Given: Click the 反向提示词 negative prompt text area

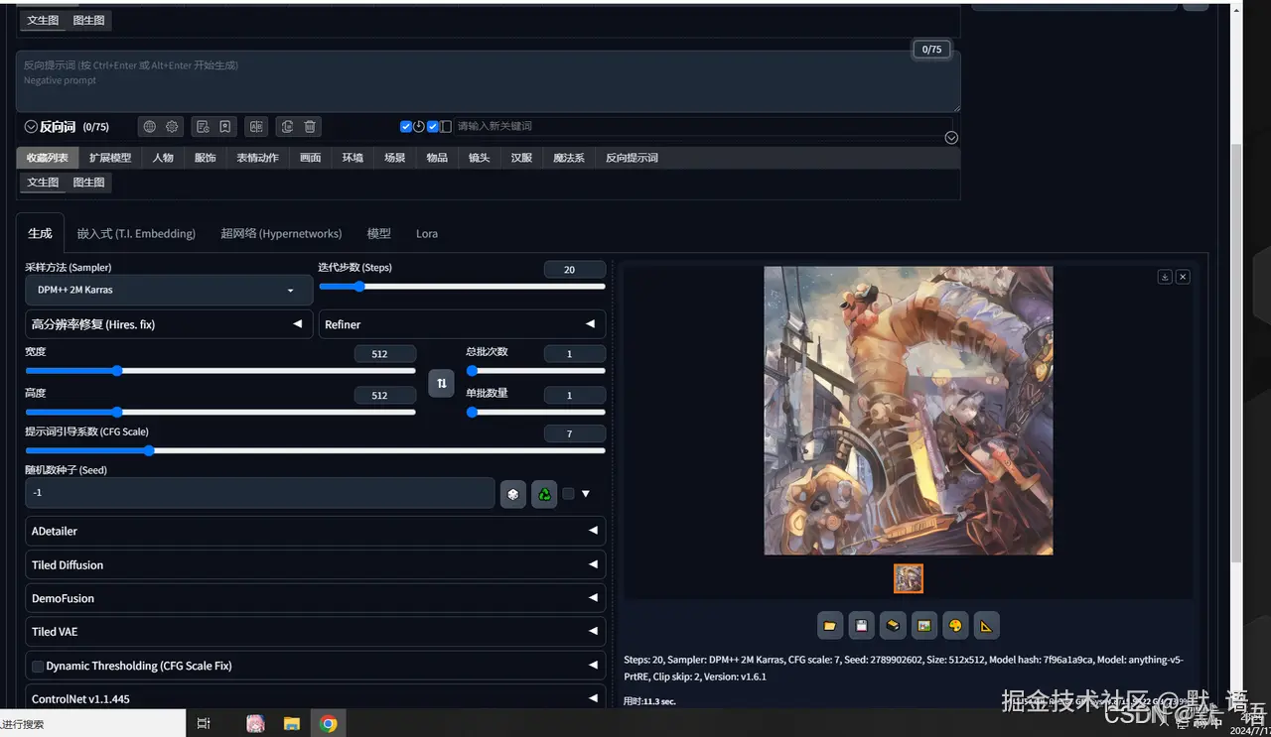Looking at the screenshot, I should click(488, 81).
